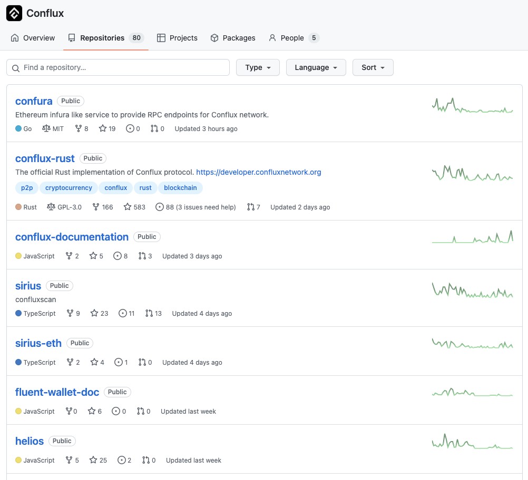Open the People tab
The width and height of the screenshot is (528, 480).
[x=294, y=38]
